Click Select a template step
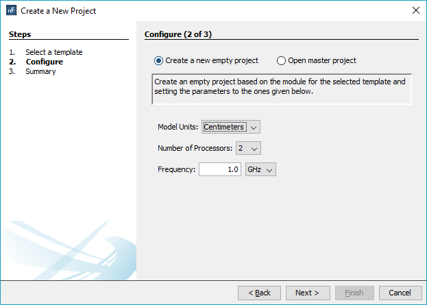The width and height of the screenshot is (427, 305). (x=53, y=52)
